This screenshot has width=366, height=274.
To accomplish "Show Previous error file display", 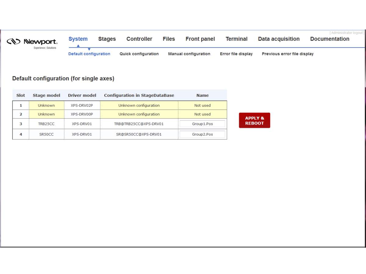I will click(x=288, y=54).
